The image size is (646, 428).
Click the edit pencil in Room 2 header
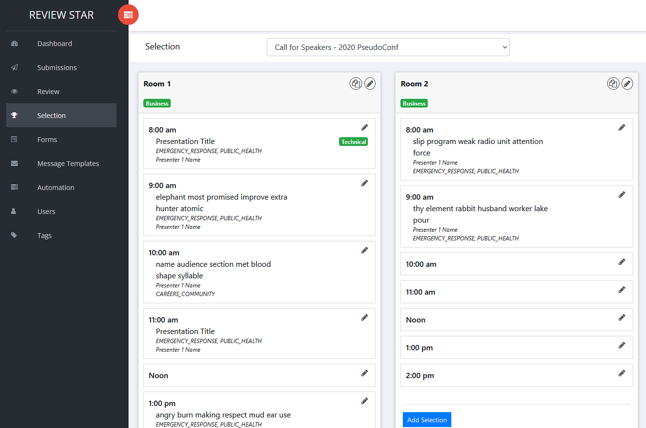[x=627, y=83]
